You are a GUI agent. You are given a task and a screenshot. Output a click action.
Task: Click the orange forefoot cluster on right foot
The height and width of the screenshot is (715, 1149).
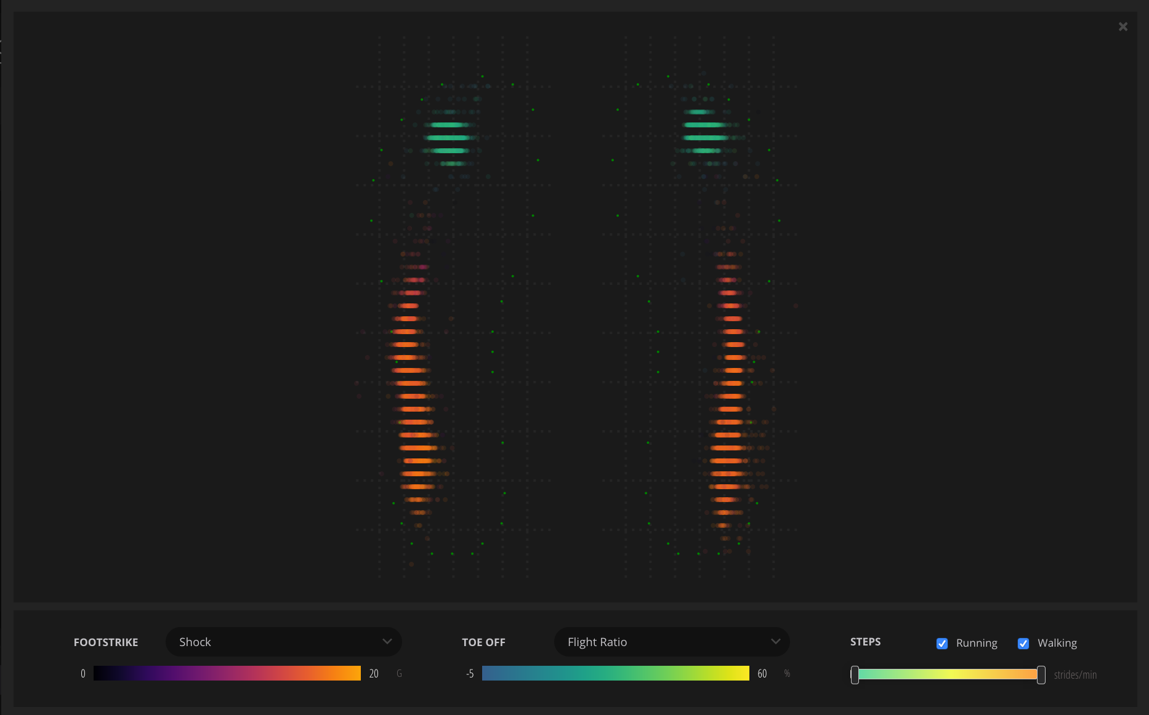(728, 400)
